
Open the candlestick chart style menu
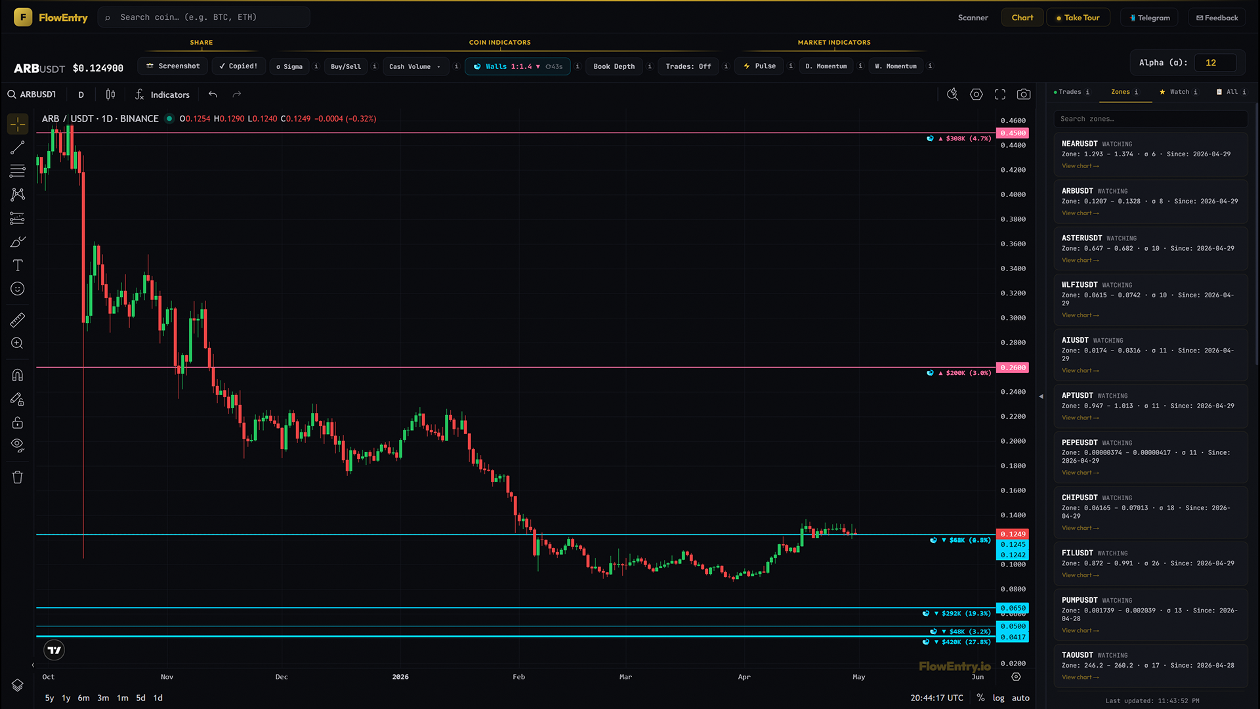[x=110, y=95]
